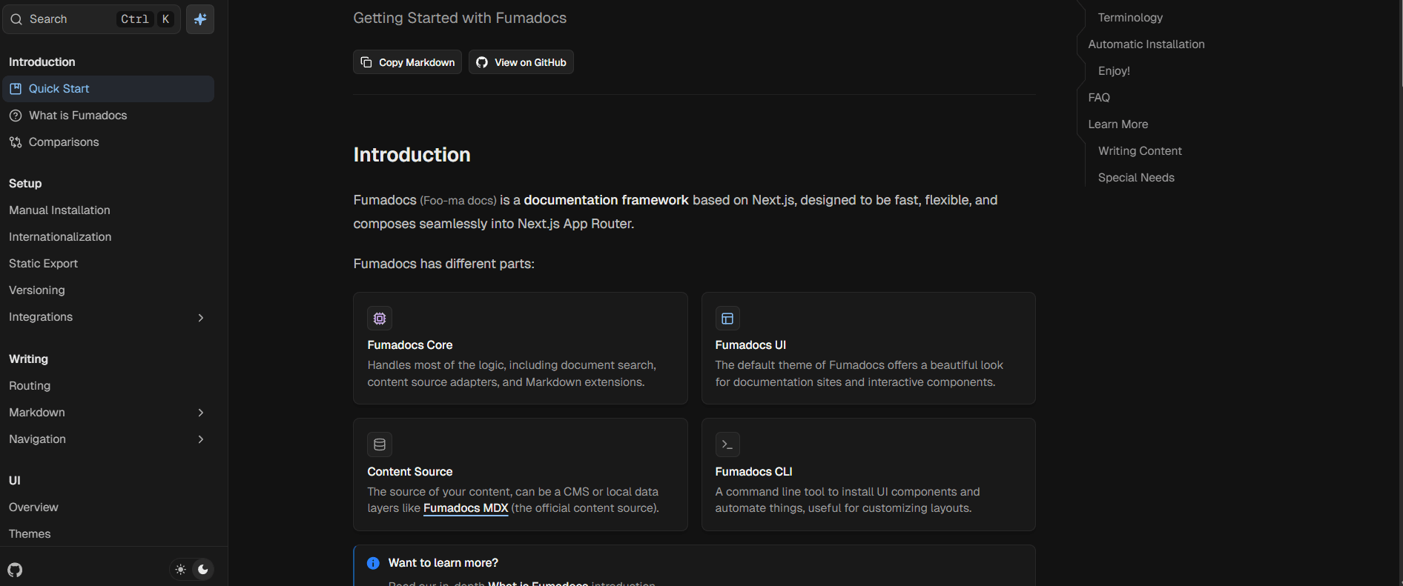Switch to dark theme moon icon
Image resolution: width=1403 pixels, height=586 pixels.
(x=202, y=570)
